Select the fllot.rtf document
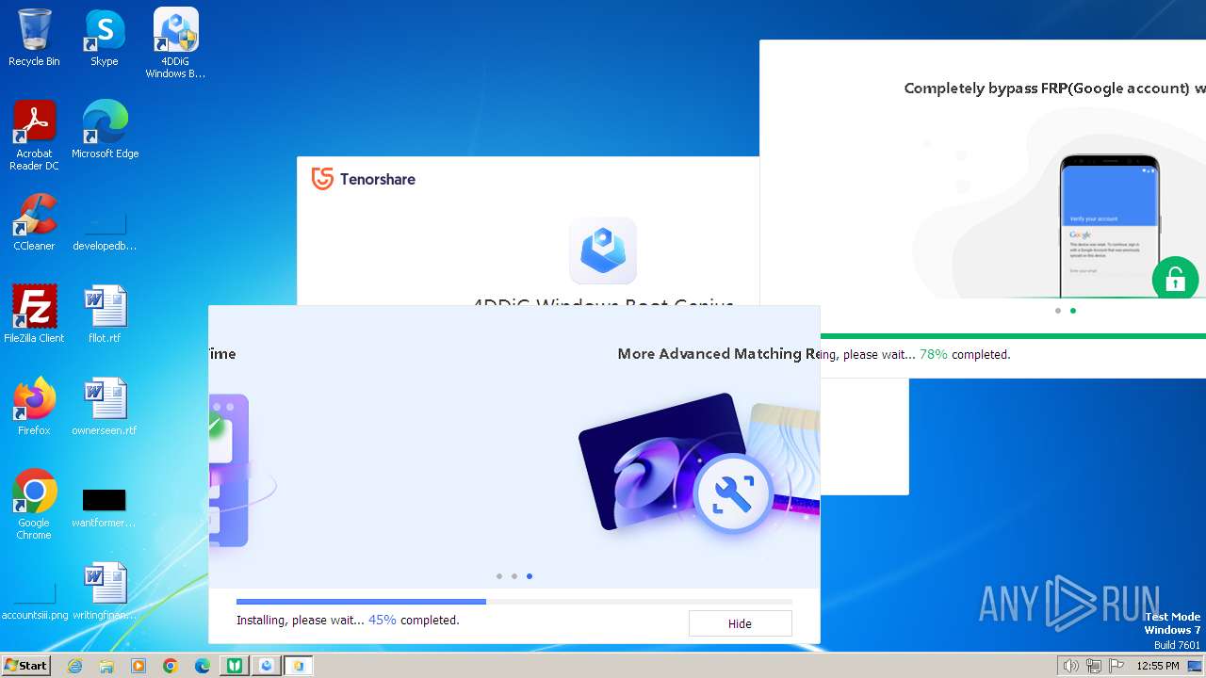The height and width of the screenshot is (678, 1206). 105,315
